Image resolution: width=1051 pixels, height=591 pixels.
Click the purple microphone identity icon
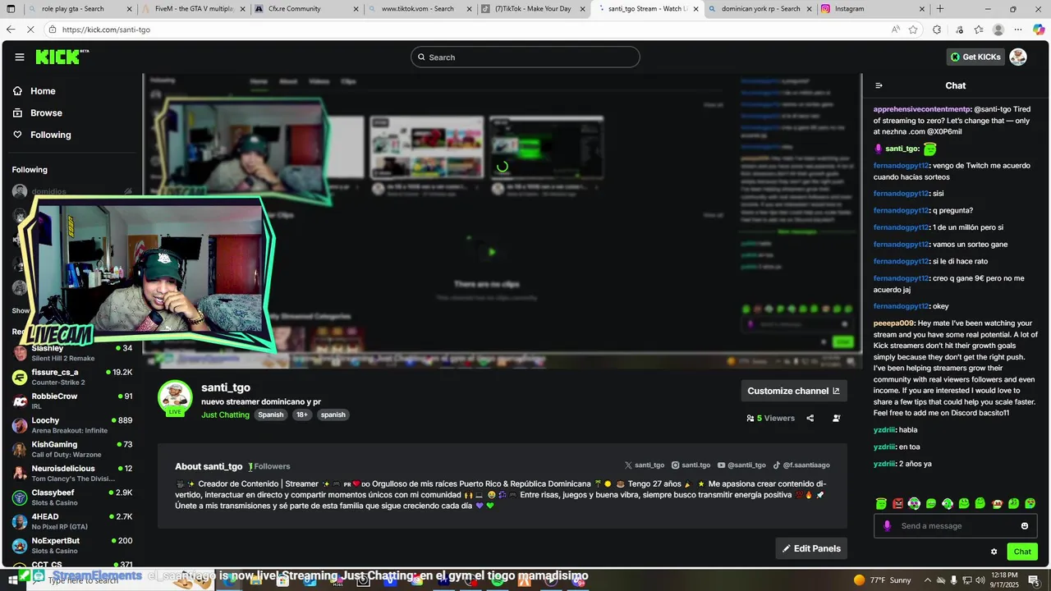point(887,526)
